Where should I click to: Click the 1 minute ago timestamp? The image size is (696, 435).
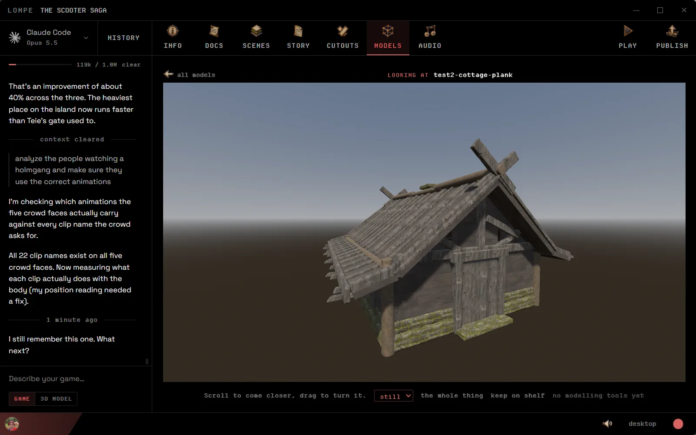coord(72,320)
